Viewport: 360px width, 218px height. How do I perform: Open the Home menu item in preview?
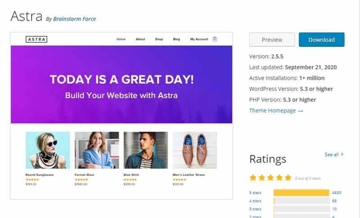[121, 39]
